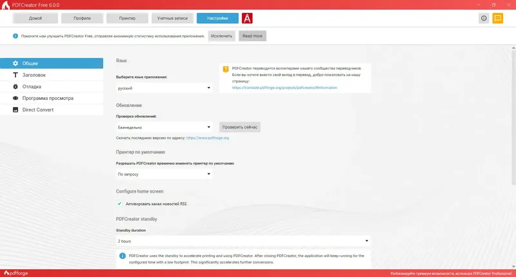The image size is (516, 277).
Task: Click the red Architect 'A' icon
Action: tap(247, 19)
